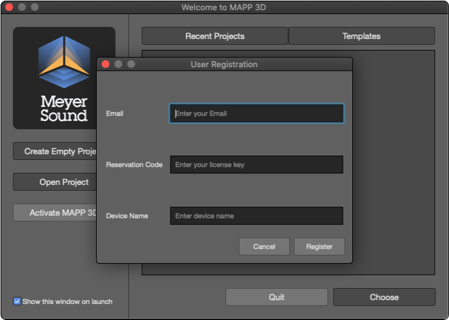Image resolution: width=449 pixels, height=320 pixels.
Task: Click Quit button in Welcome window
Action: pos(277,297)
